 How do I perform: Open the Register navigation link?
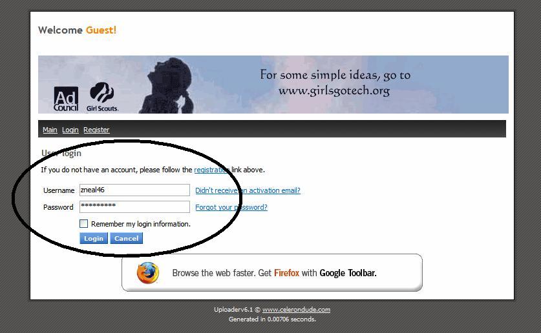[x=96, y=130]
